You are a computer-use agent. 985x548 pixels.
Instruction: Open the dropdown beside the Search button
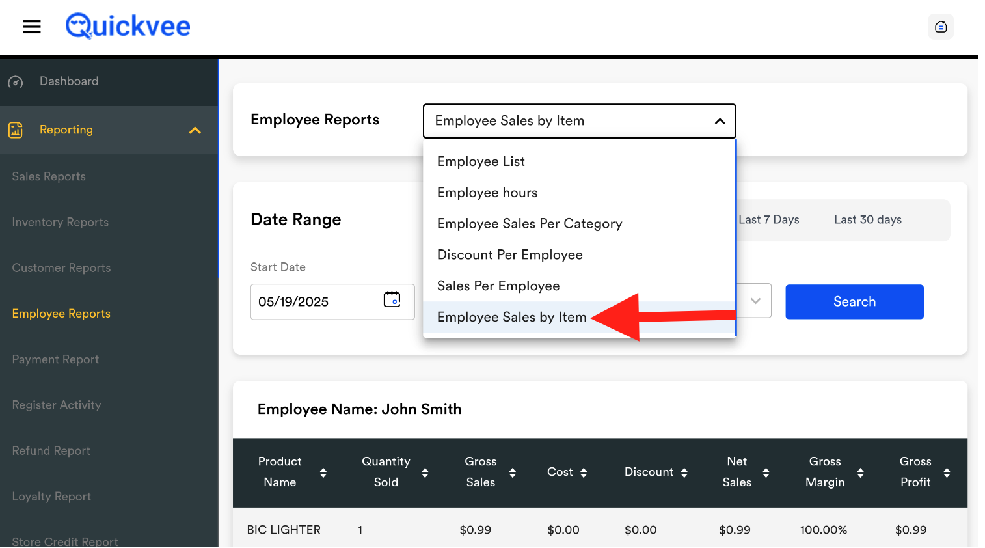pos(755,301)
